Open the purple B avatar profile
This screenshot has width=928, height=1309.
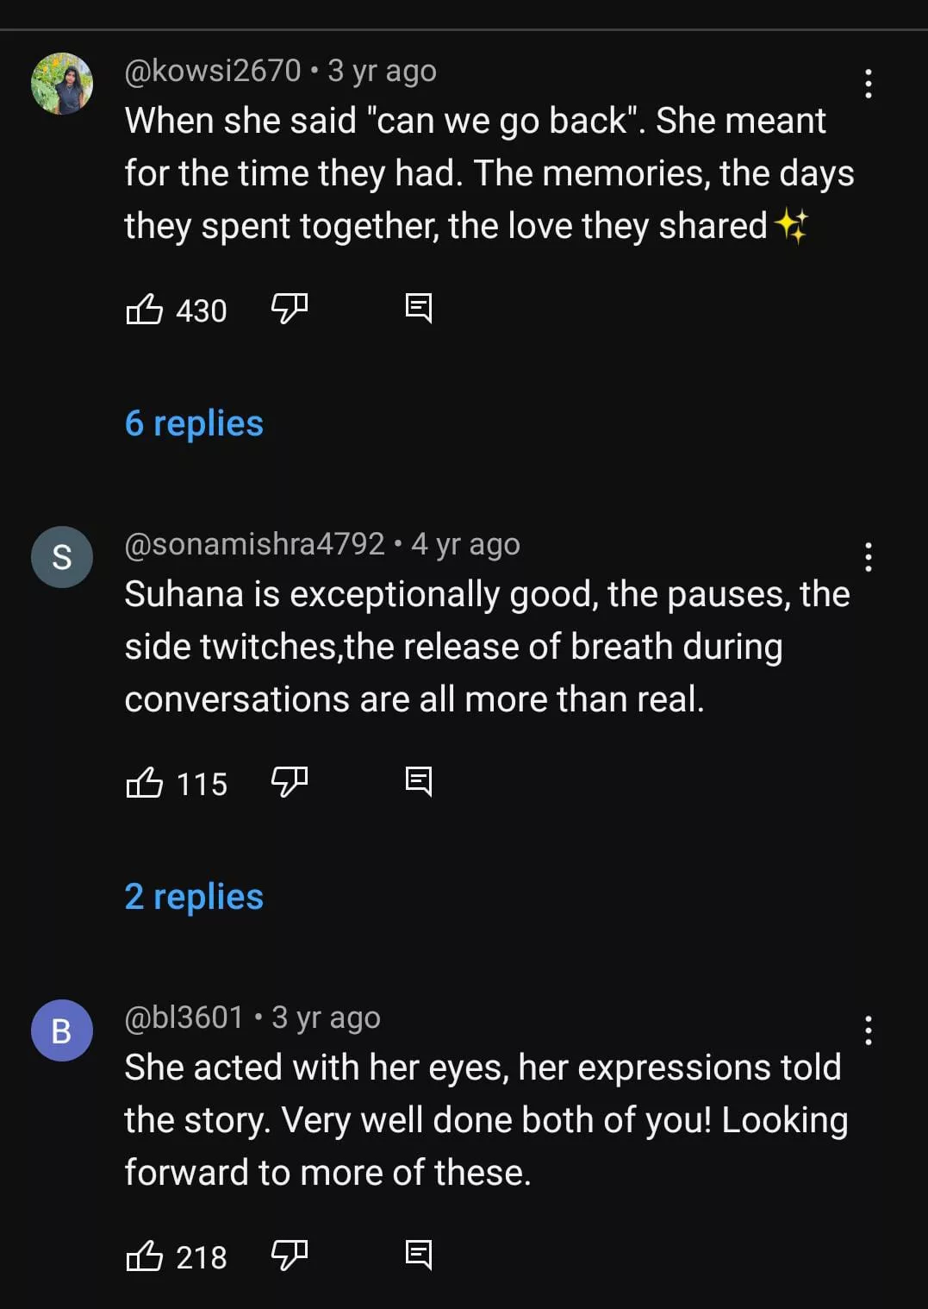tap(62, 1030)
